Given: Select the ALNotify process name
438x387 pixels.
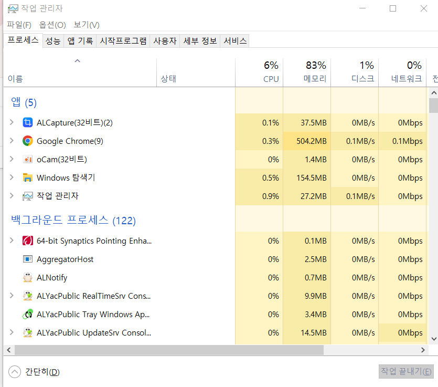Looking at the screenshot, I should [x=52, y=278].
